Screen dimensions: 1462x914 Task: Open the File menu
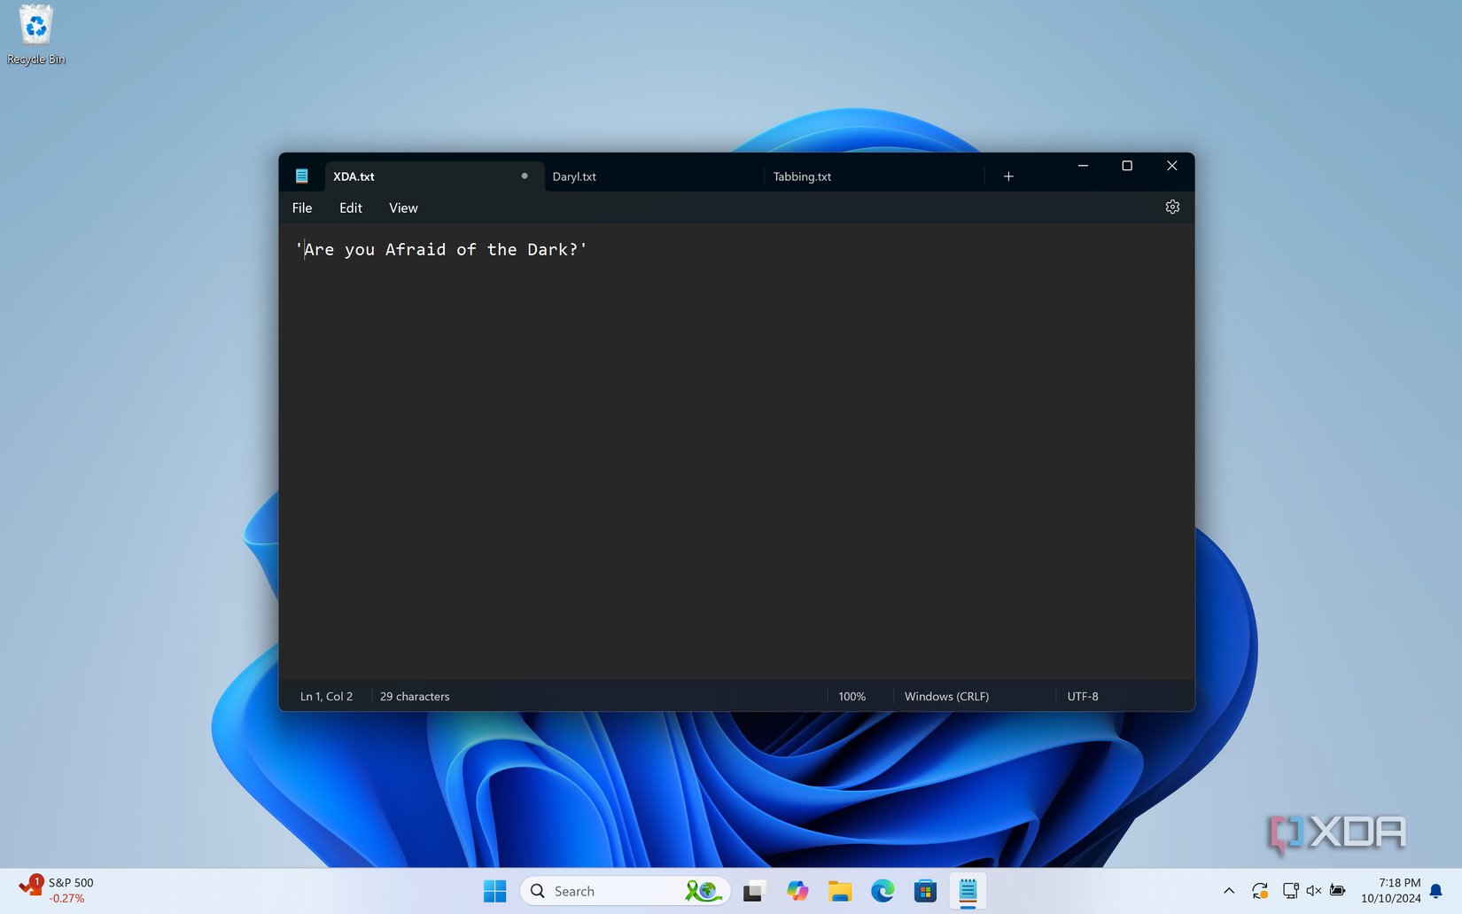click(302, 208)
